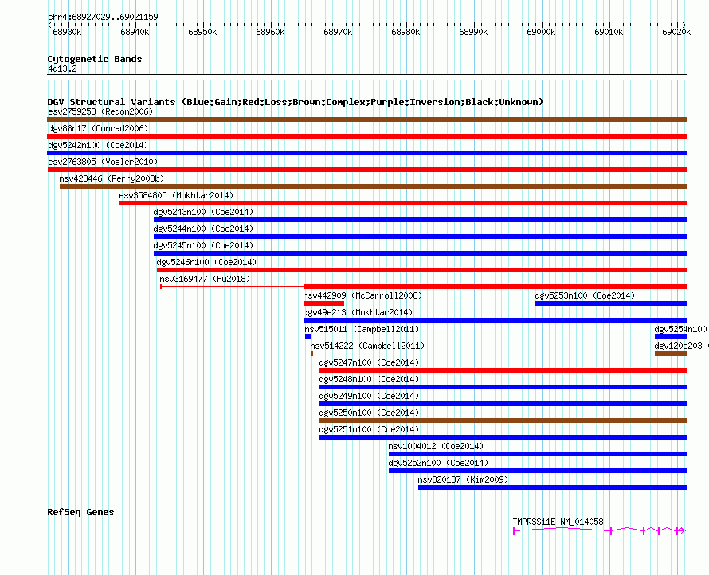The image size is (709, 575).
Task: Click the nsv3169477 (Fu2018) label
Action: click(205, 279)
